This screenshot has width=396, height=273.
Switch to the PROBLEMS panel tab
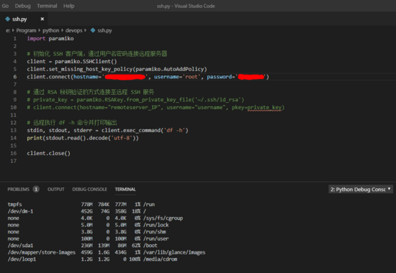coord(19,190)
